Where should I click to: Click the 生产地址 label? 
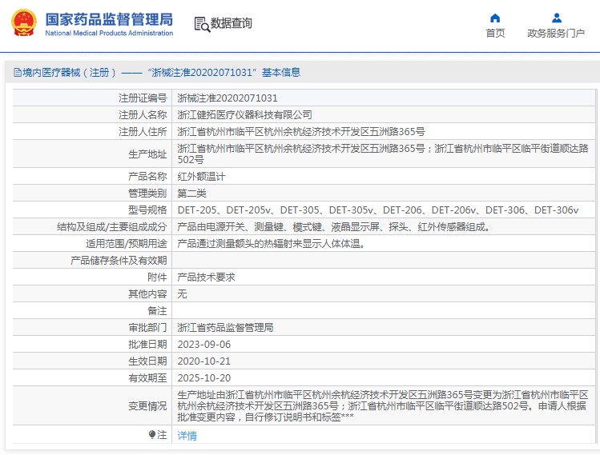click(x=147, y=154)
